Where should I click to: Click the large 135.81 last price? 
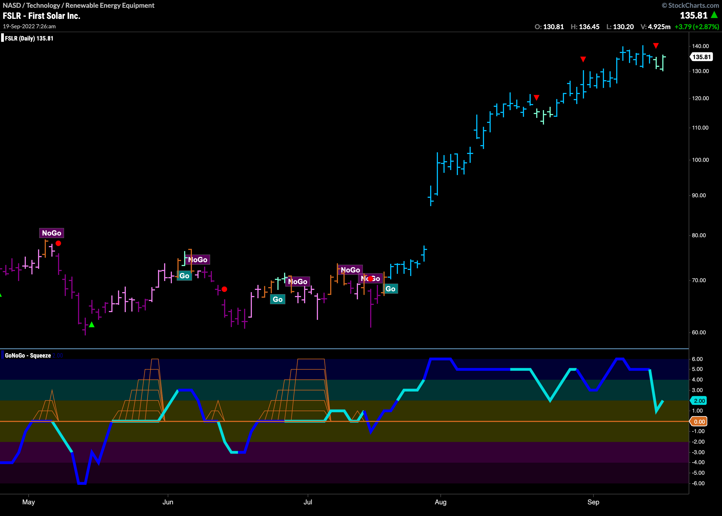pyautogui.click(x=694, y=15)
